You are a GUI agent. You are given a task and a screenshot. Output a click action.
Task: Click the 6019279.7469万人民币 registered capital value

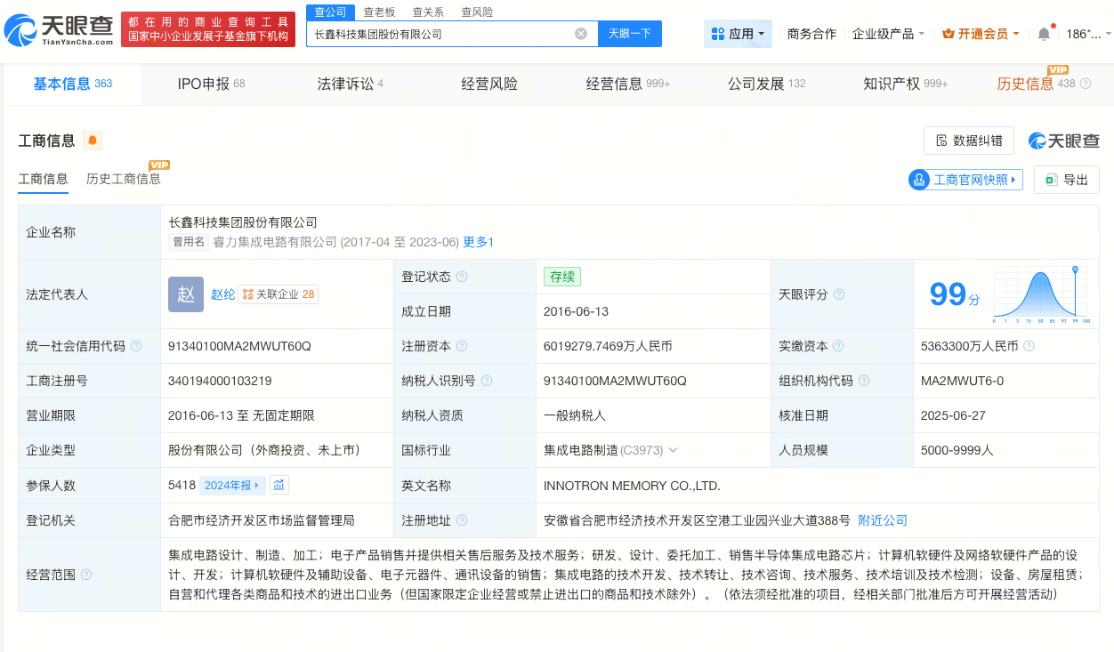(x=608, y=346)
